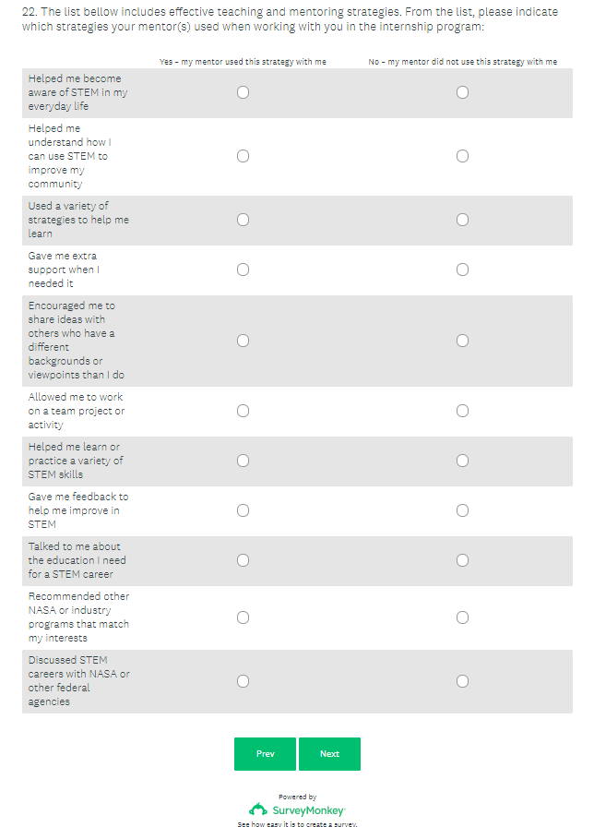Select No for 'Allowed me to work on a team project'
The image size is (594, 827).
(462, 411)
